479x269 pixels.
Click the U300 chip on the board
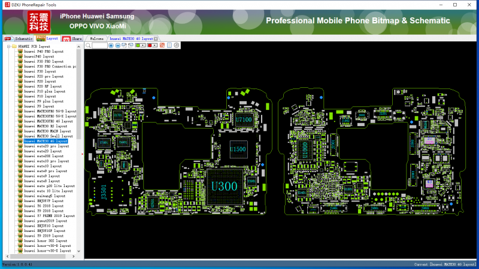pos(225,187)
